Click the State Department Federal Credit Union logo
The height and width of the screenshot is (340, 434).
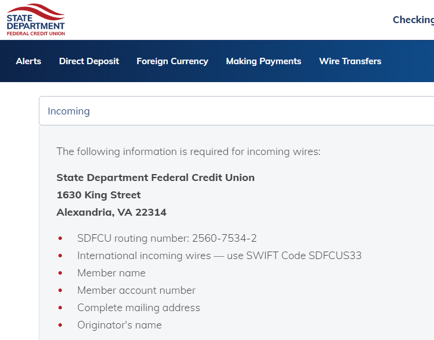(36, 20)
